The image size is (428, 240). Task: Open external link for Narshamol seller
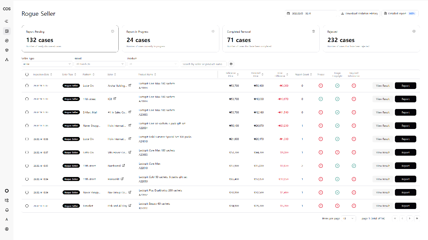tap(123, 165)
